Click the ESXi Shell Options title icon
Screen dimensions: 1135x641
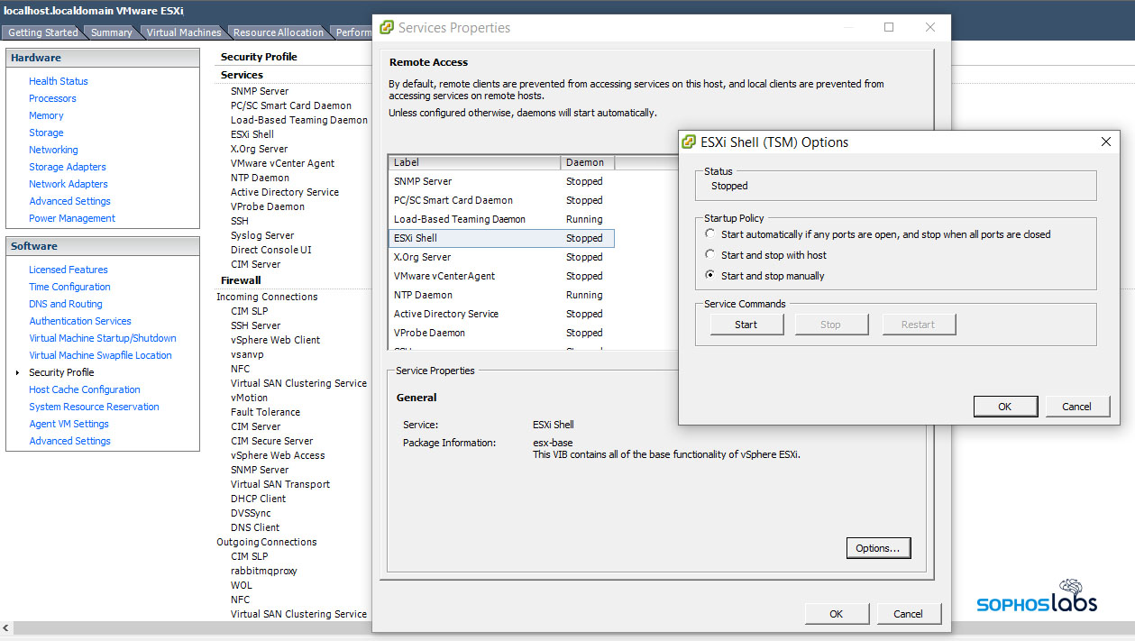[690, 142]
